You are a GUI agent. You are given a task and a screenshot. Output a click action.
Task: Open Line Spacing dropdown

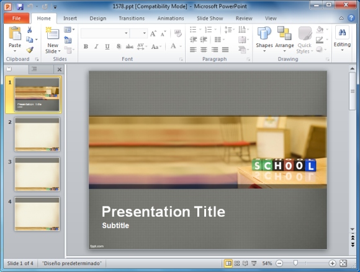pyautogui.click(x=229, y=30)
